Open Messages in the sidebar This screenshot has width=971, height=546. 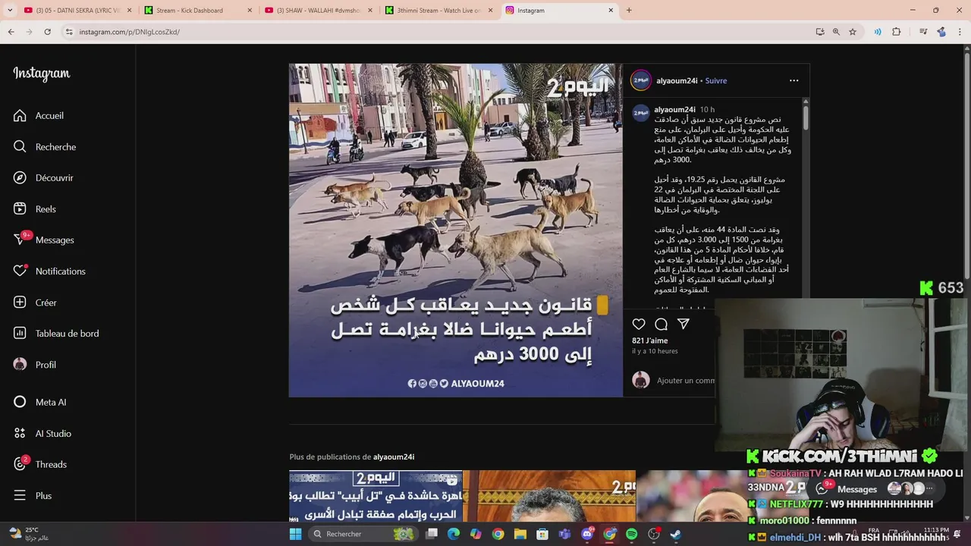44,240
